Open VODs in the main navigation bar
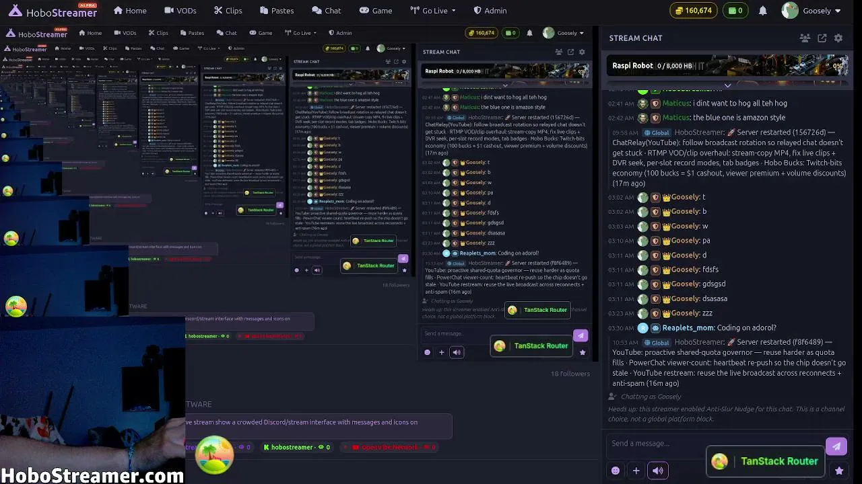 [180, 11]
